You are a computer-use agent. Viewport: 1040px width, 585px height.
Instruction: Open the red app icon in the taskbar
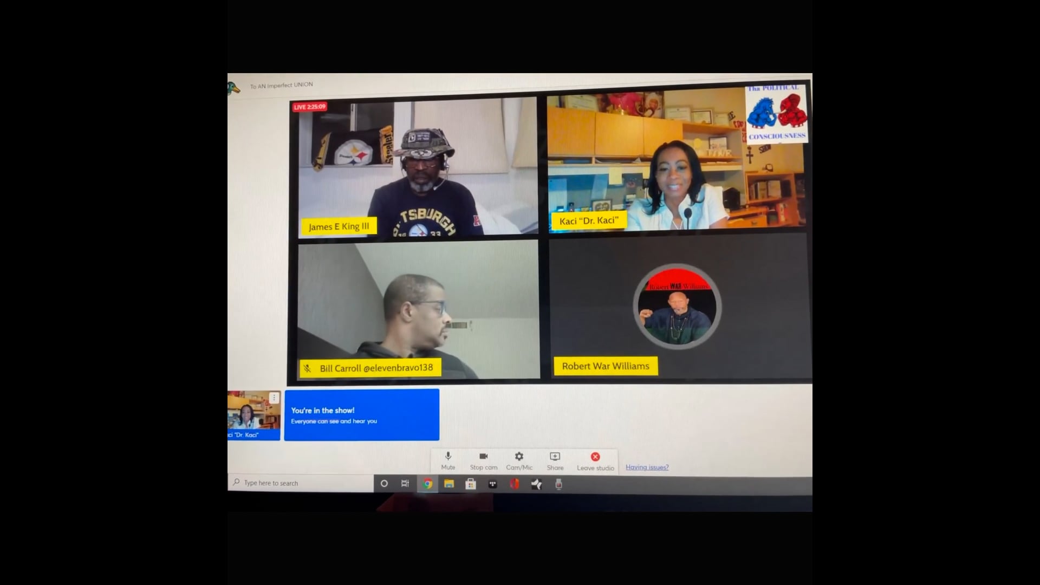pos(515,484)
